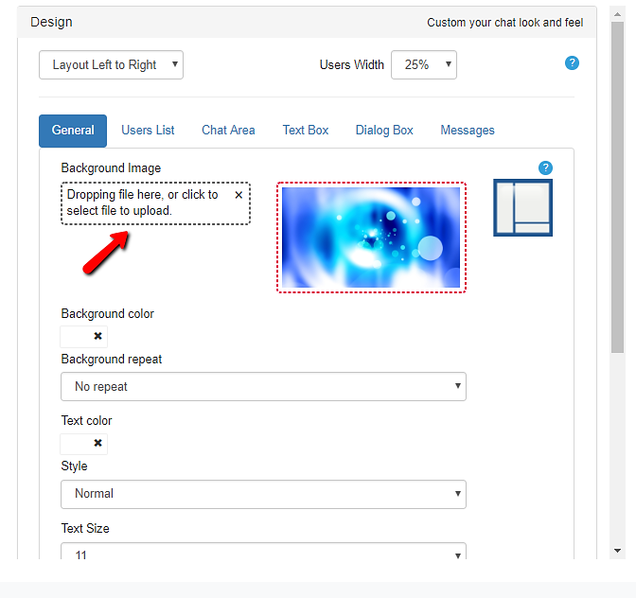This screenshot has height=598, width=636.
Task: Click the help icon next to Users Width
Action: tap(572, 63)
